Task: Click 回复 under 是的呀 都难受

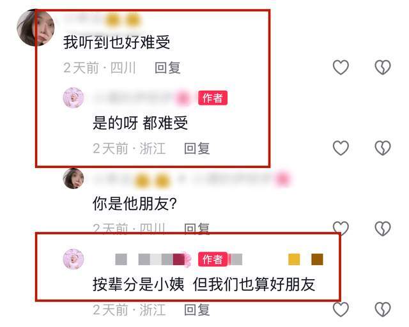Action: [197, 148]
